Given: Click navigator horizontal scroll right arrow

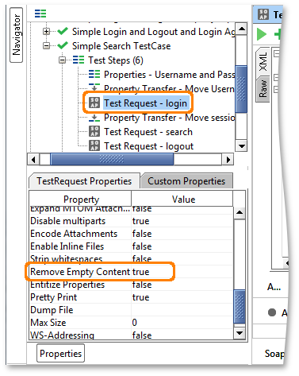Looking at the screenshot, I should [x=228, y=160].
